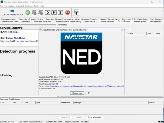Switch to the Feature options tab

click(x=140, y=22)
